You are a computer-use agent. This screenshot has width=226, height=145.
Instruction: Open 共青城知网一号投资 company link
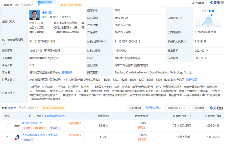click(x=69, y=32)
